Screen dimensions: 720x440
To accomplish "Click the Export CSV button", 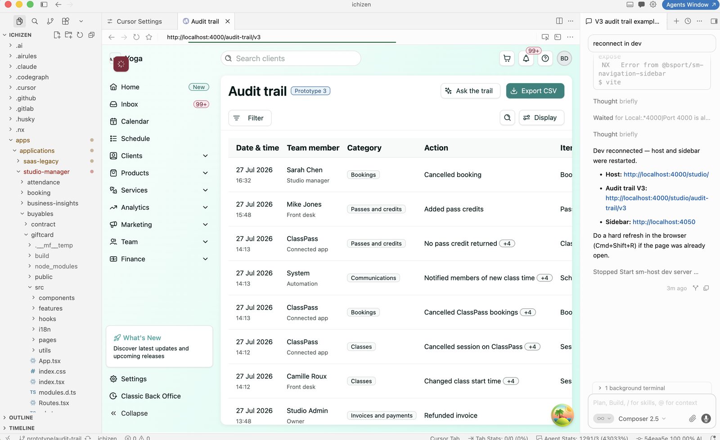I will click(x=535, y=91).
